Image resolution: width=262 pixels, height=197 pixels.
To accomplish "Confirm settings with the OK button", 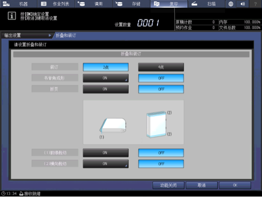I will 235,185.
